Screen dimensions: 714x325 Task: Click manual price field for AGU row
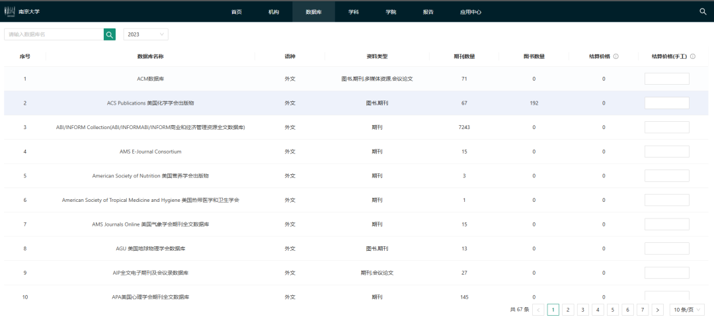pos(666,248)
